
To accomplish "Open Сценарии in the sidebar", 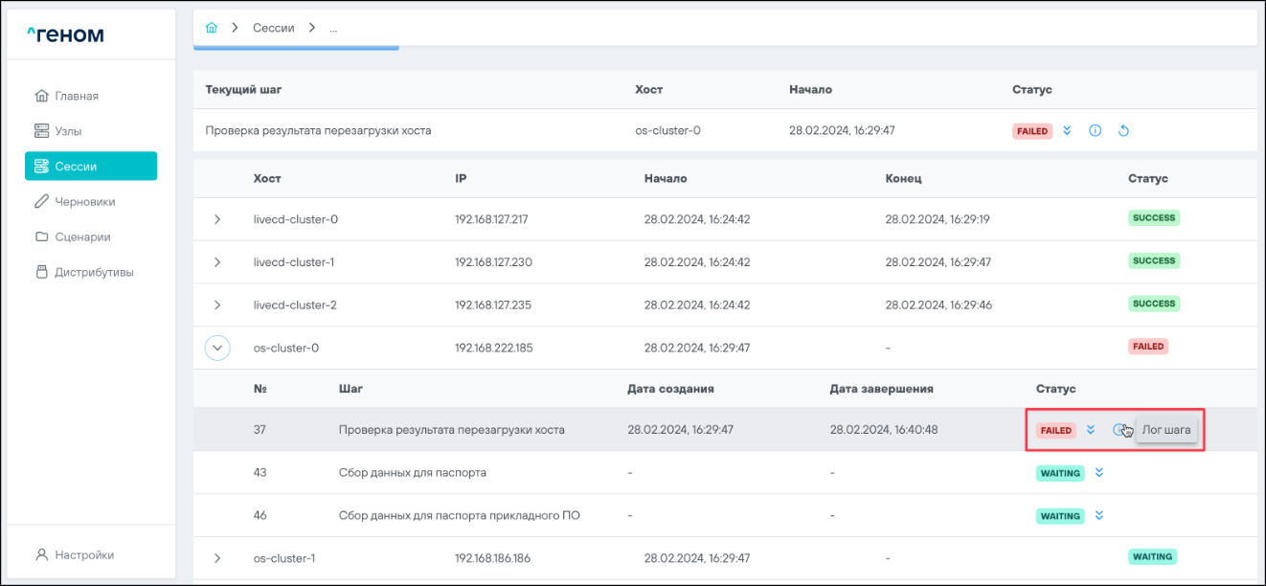I will [82, 237].
